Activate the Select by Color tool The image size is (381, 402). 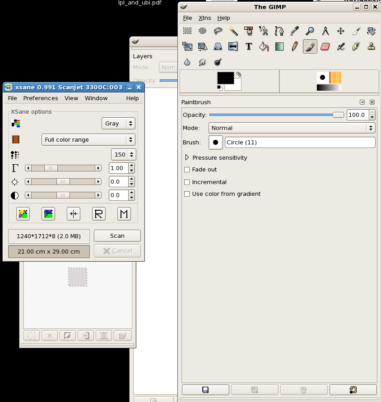[248, 31]
